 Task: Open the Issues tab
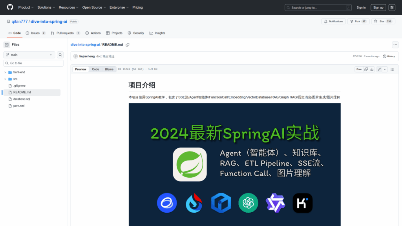pos(35,33)
